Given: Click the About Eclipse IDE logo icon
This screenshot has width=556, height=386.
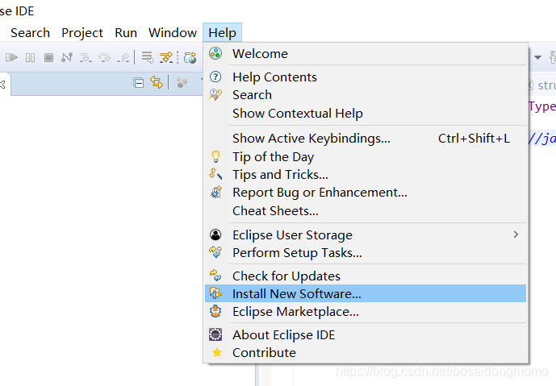Looking at the screenshot, I should [x=215, y=334].
